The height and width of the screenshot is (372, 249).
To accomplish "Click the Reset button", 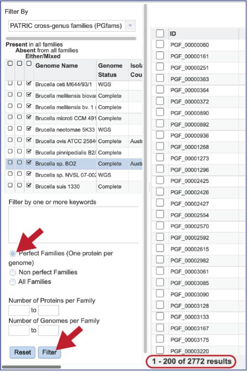I will click(x=23, y=352).
